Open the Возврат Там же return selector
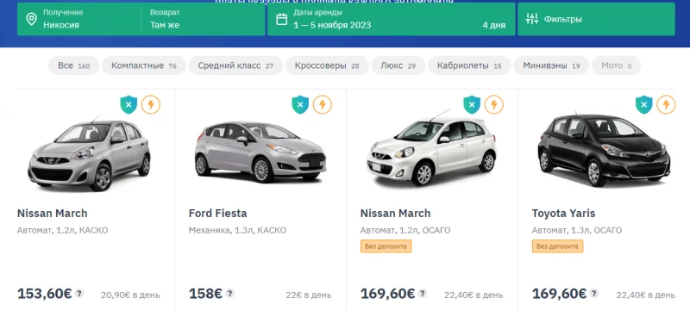This screenshot has height=311, width=690. click(204, 19)
